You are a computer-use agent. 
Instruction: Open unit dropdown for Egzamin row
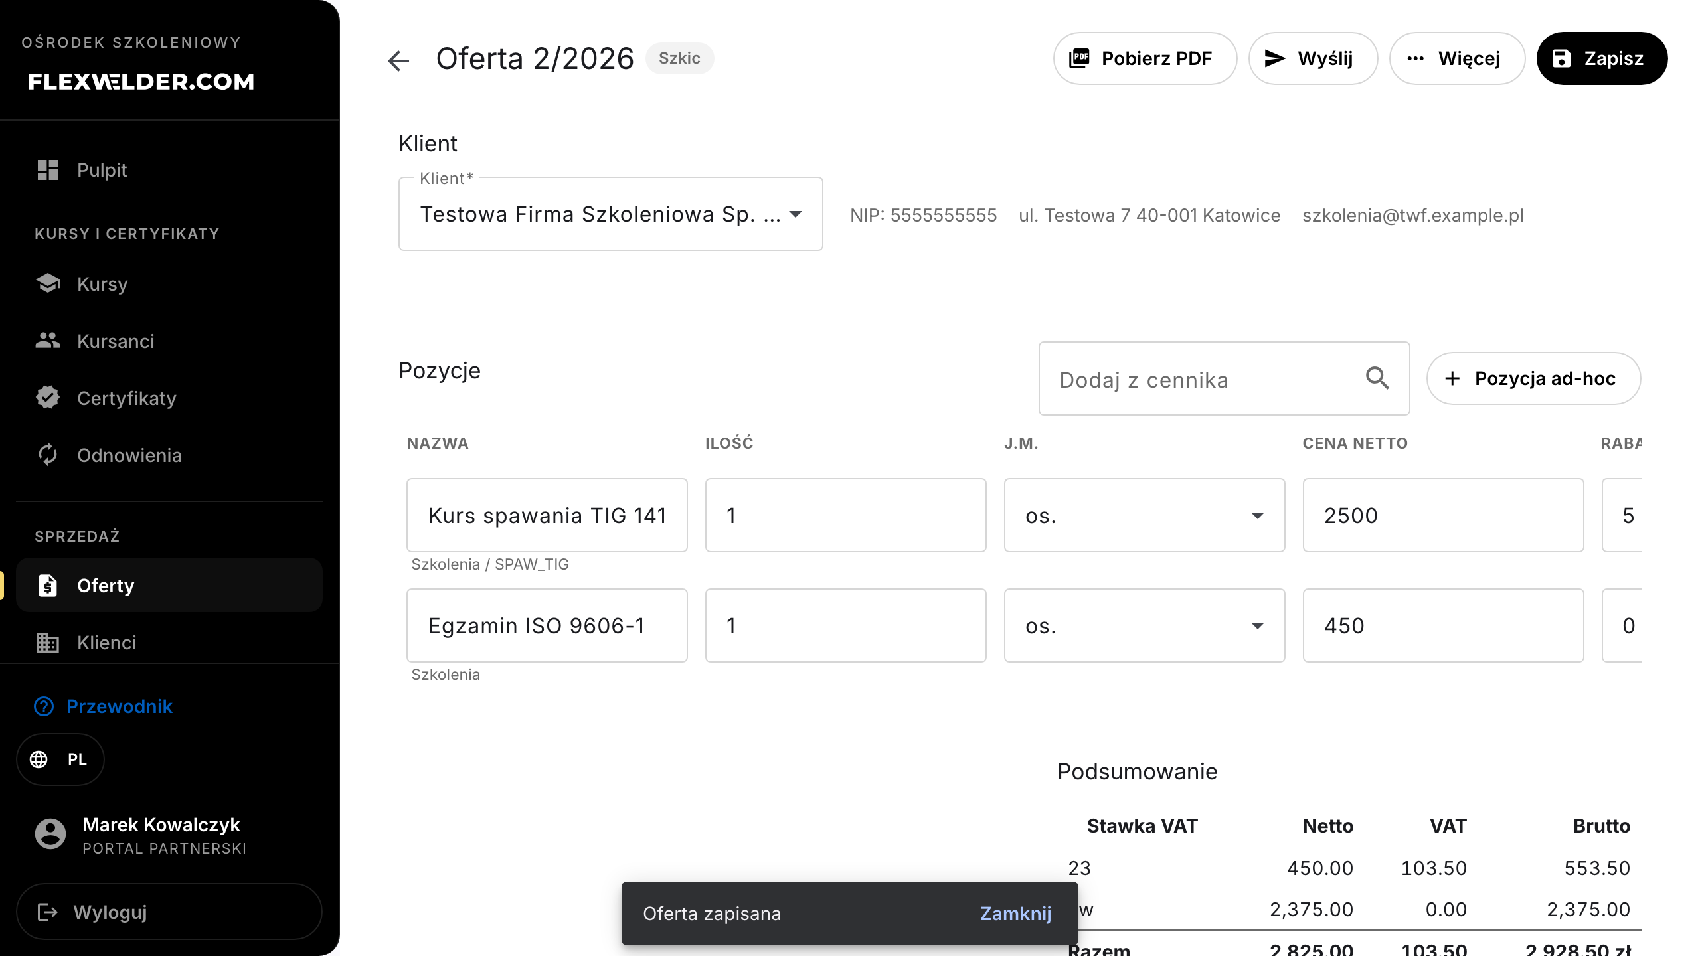click(x=1145, y=625)
